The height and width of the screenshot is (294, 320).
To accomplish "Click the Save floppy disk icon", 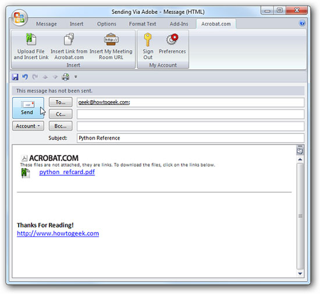I will pyautogui.click(x=15, y=77).
